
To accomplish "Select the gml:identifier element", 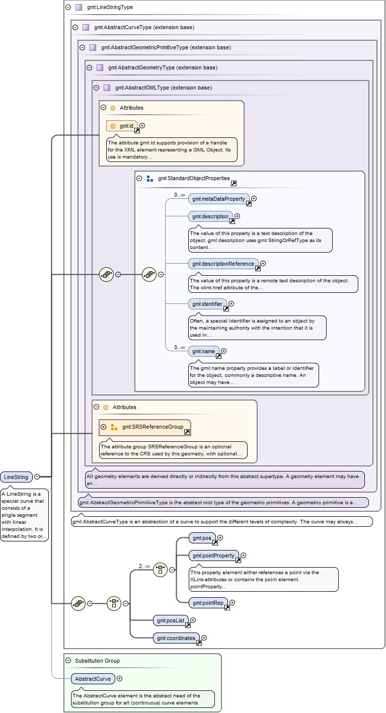I will coord(207,304).
